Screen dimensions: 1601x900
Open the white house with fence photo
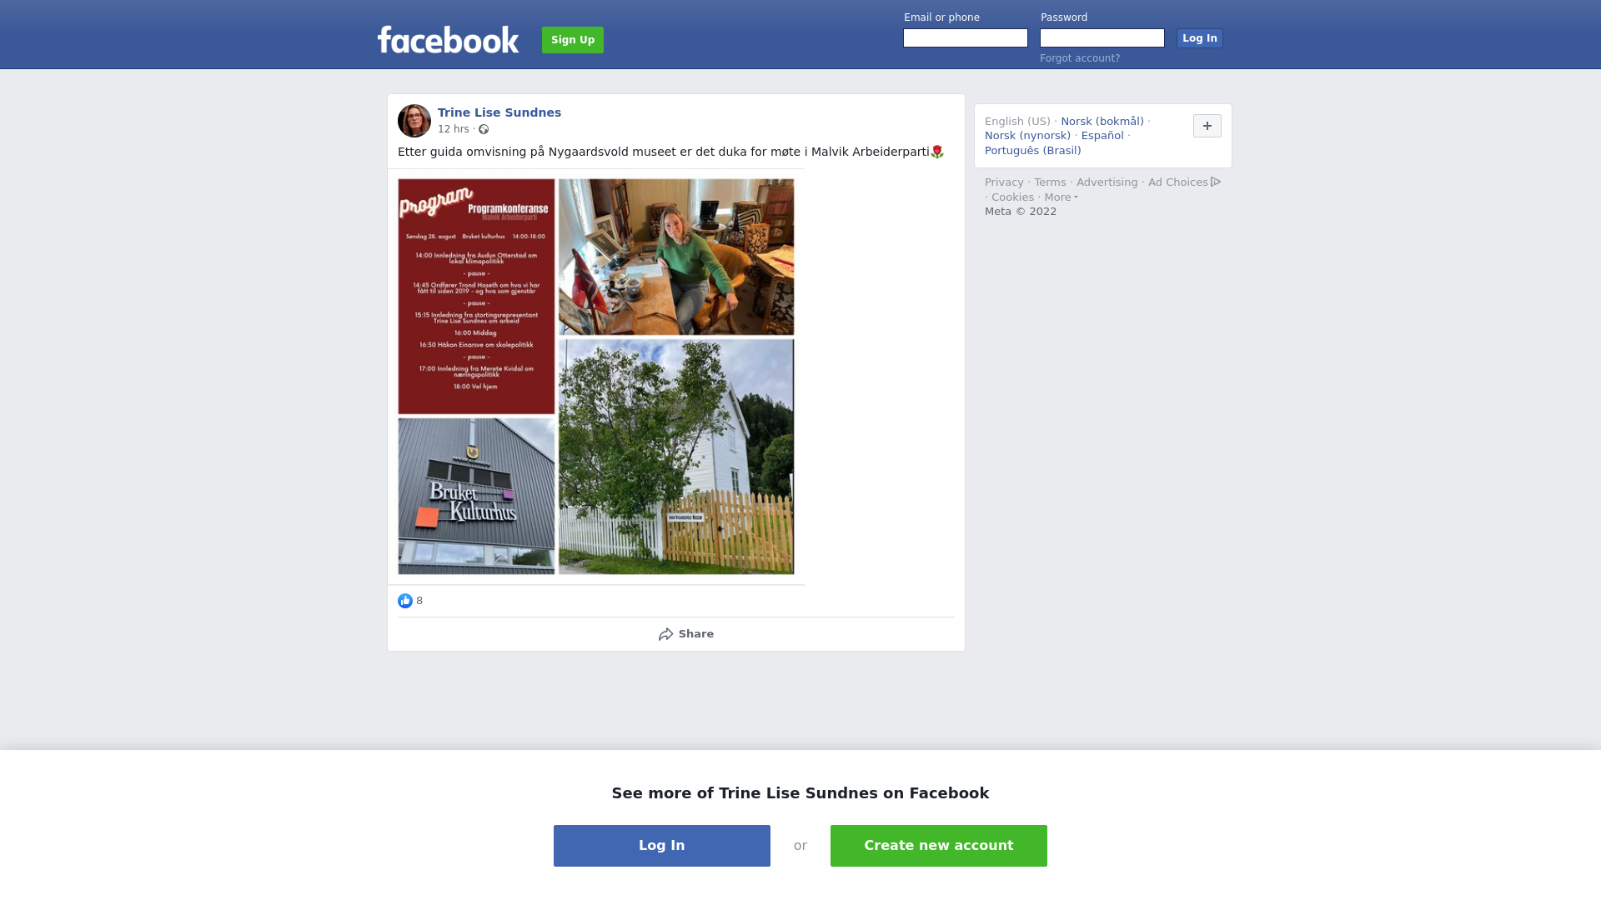click(676, 457)
